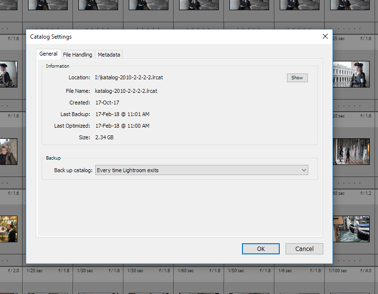Select the arcade walkway photo thumbnail
Viewport: 378px width, 294px height.
(x=351, y=151)
